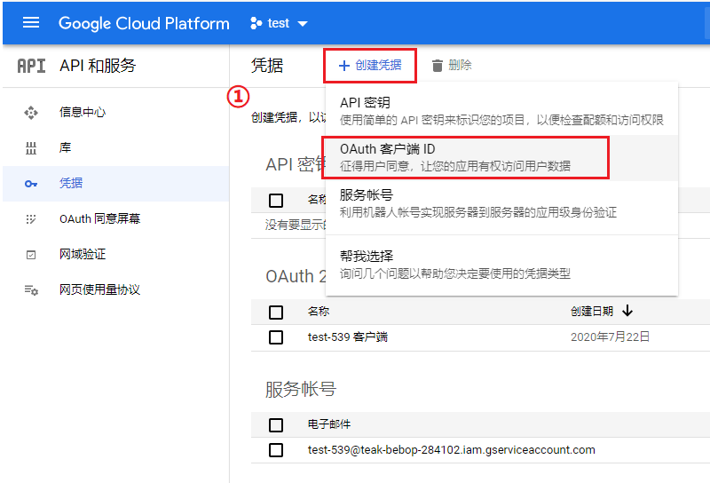Open the hamburger navigation menu
The height and width of the screenshot is (483, 710).
31,23
